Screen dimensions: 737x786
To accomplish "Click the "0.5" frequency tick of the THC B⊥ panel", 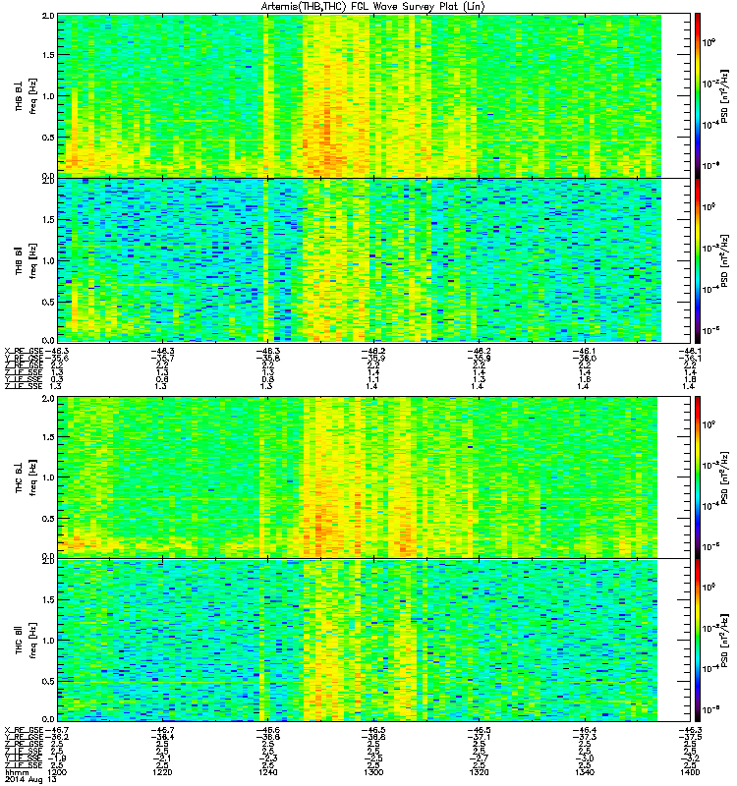I will [48, 519].
